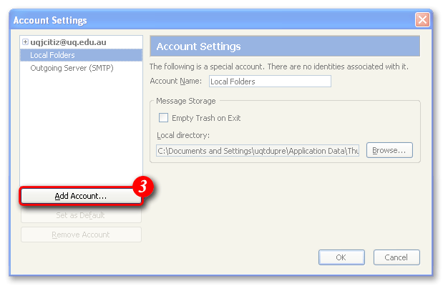
Task: Click the Message Storage group label
Action: [x=186, y=101]
